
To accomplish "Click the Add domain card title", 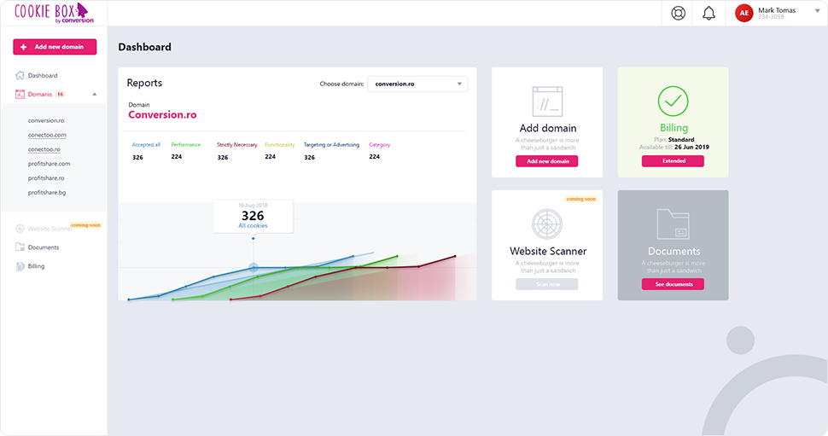I will point(548,128).
